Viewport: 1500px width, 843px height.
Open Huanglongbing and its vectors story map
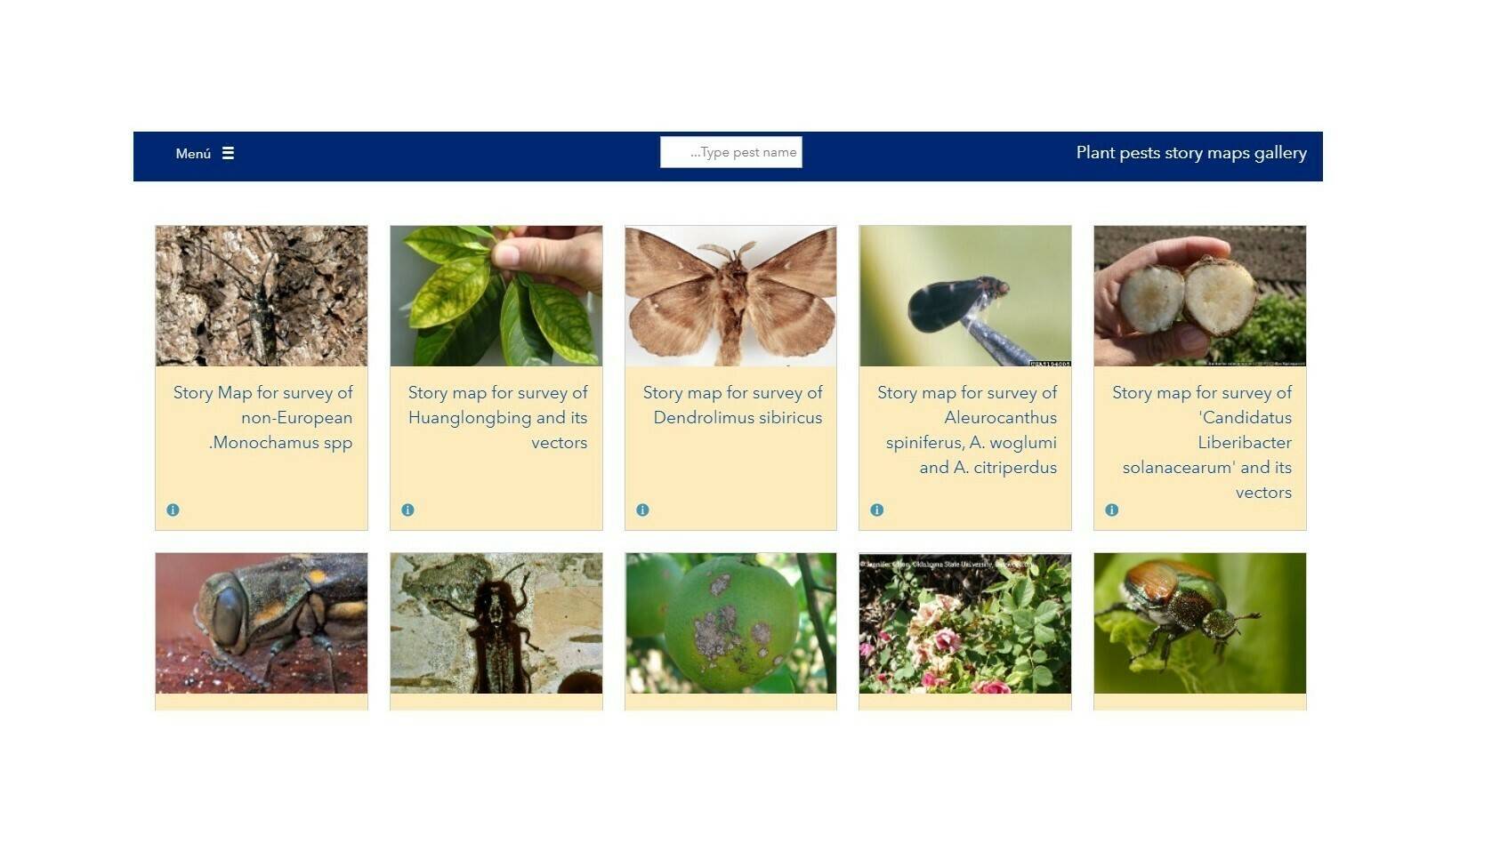[497, 417]
